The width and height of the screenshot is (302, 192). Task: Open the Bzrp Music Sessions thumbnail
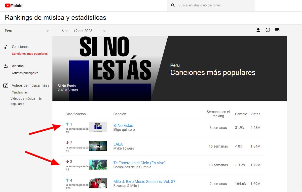point(98,183)
